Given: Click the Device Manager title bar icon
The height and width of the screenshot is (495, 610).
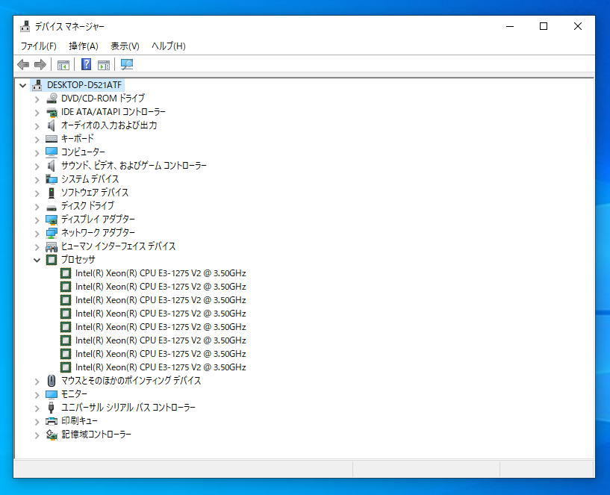Looking at the screenshot, I should click(x=25, y=26).
